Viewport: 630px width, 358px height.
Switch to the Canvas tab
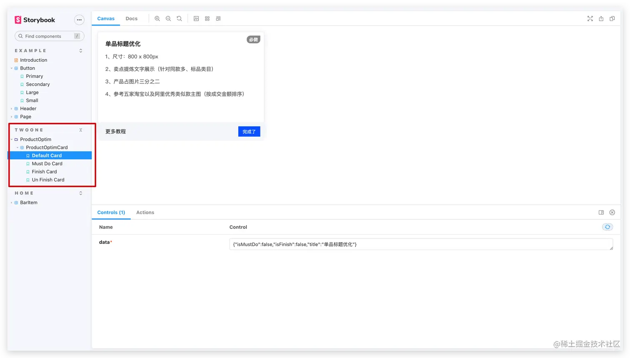click(x=106, y=19)
